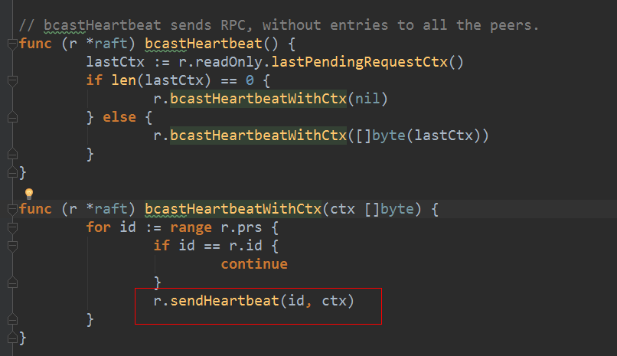
Task: Click the ctx argument in sendHeartbeat call
Action: click(334, 301)
